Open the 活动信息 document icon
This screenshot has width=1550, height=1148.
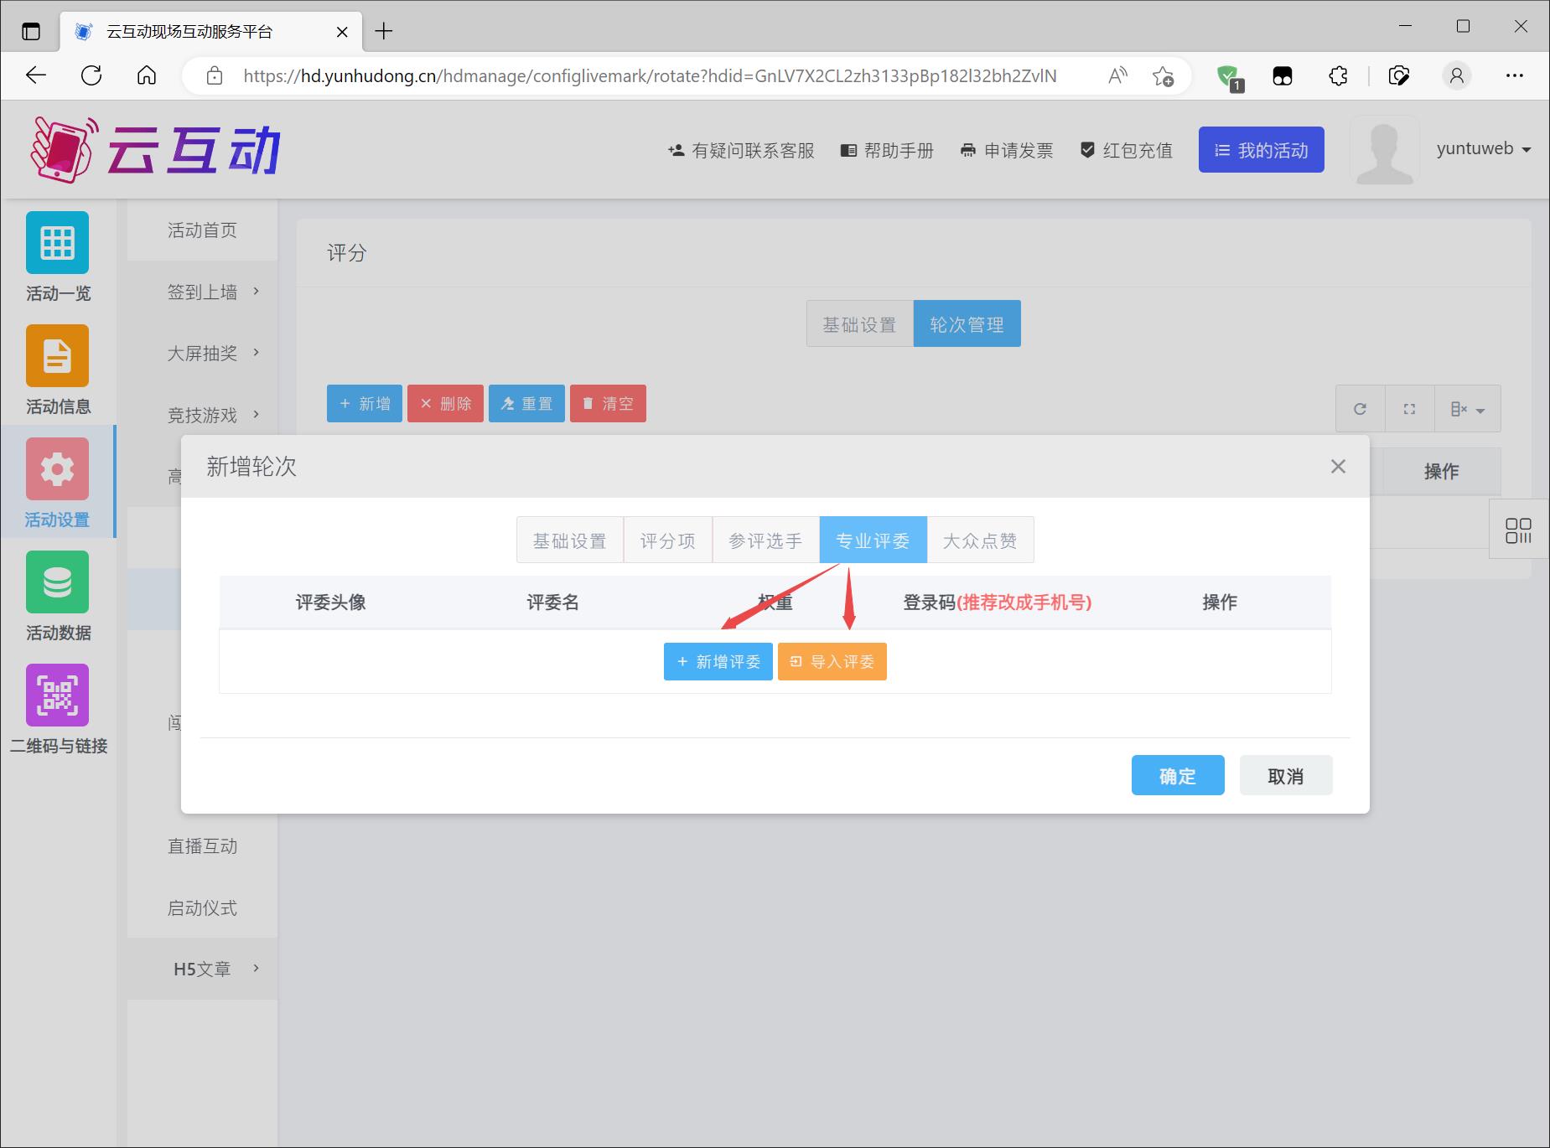pos(57,356)
